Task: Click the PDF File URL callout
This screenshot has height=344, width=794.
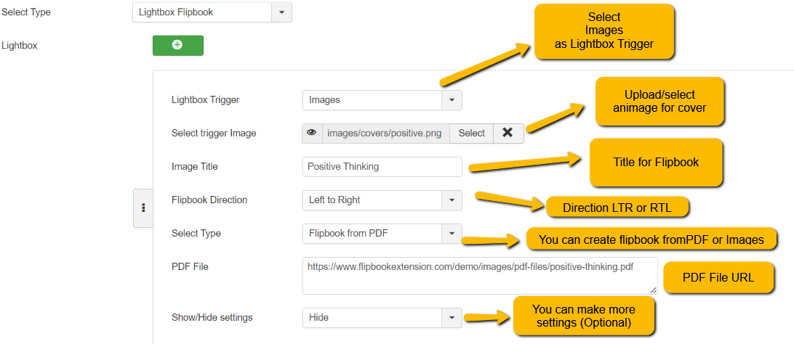Action: click(x=719, y=277)
